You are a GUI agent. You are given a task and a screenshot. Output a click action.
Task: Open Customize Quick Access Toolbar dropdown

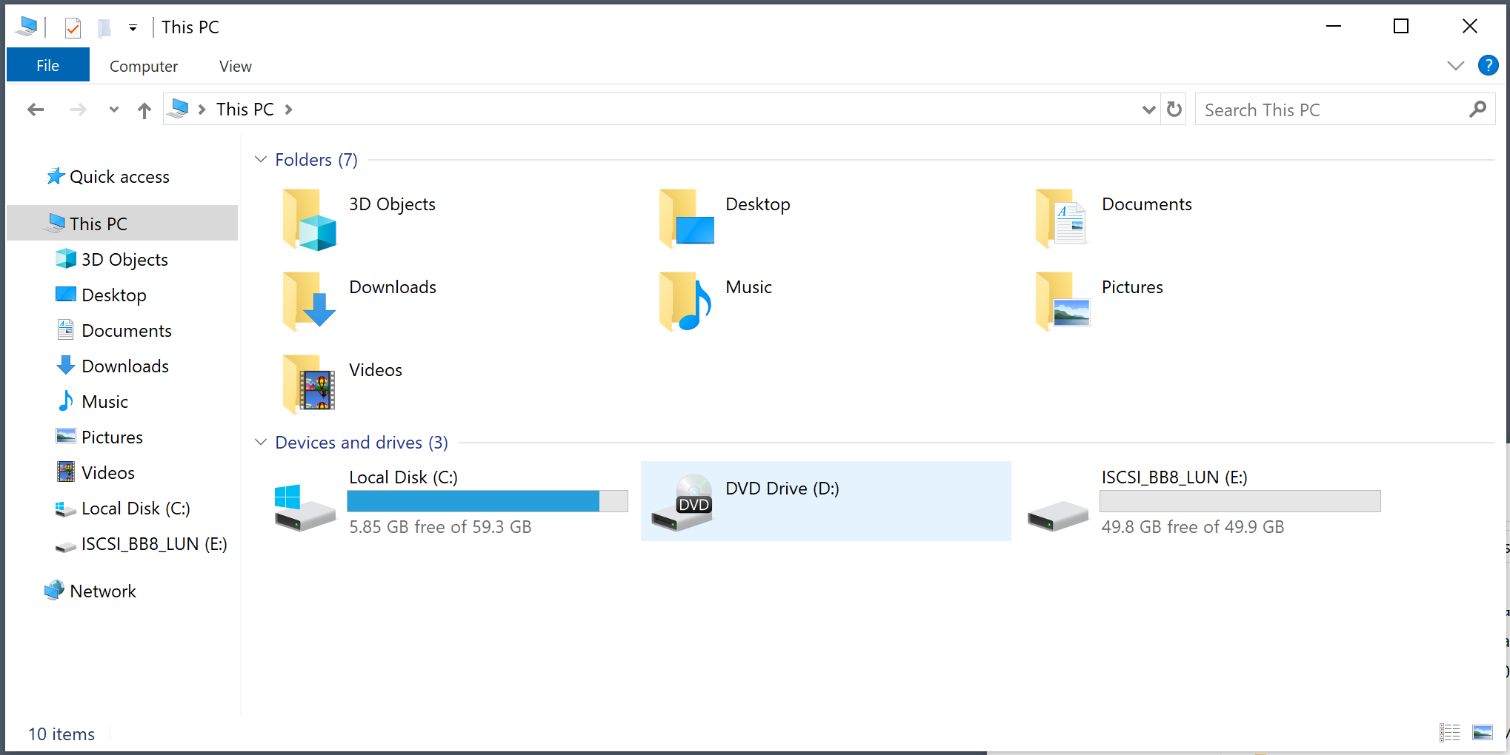click(133, 28)
